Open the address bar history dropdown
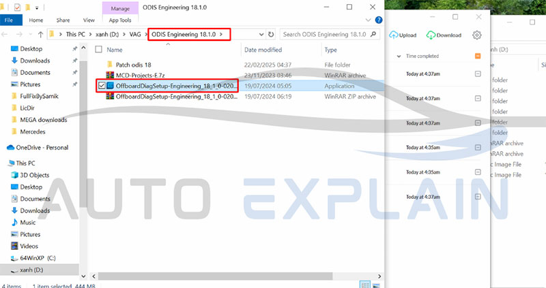 (x=261, y=35)
